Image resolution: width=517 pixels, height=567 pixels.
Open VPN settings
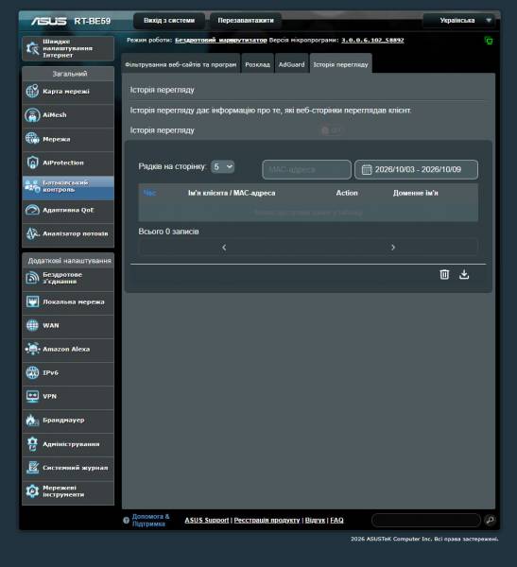[68, 397]
